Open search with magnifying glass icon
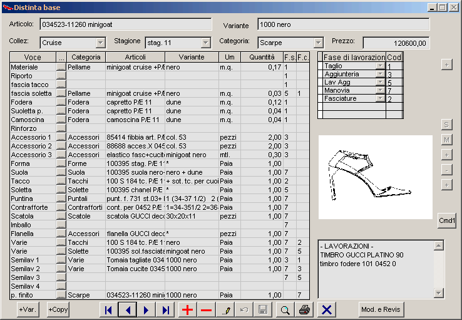The width and height of the screenshot is (462, 320). coord(285,310)
